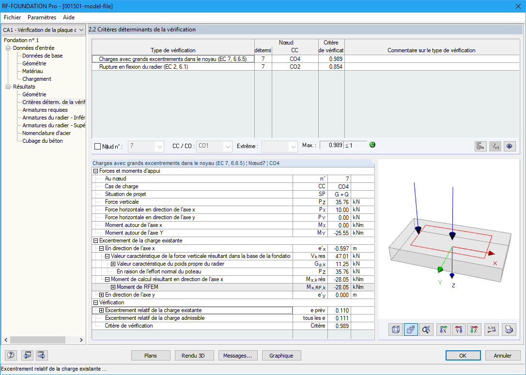Toggle the wireframe cube display icon

tap(396, 330)
